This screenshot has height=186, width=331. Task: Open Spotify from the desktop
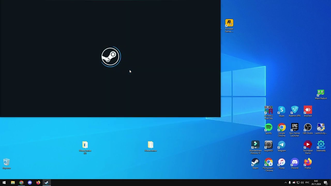click(x=268, y=129)
